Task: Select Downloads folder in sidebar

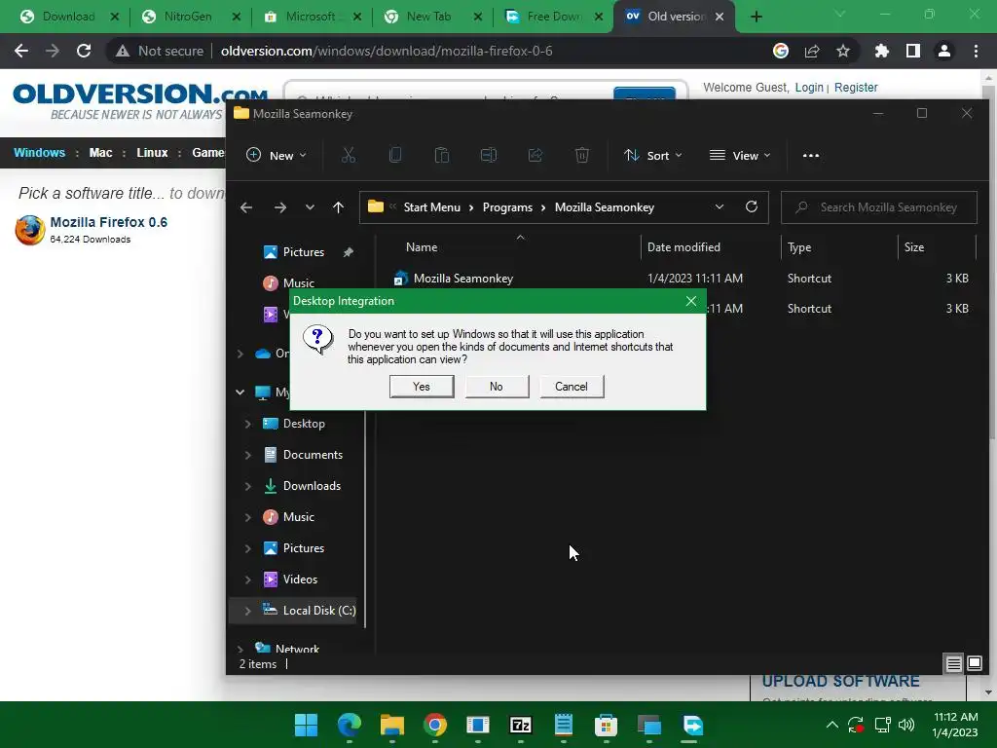Action: pos(312,486)
